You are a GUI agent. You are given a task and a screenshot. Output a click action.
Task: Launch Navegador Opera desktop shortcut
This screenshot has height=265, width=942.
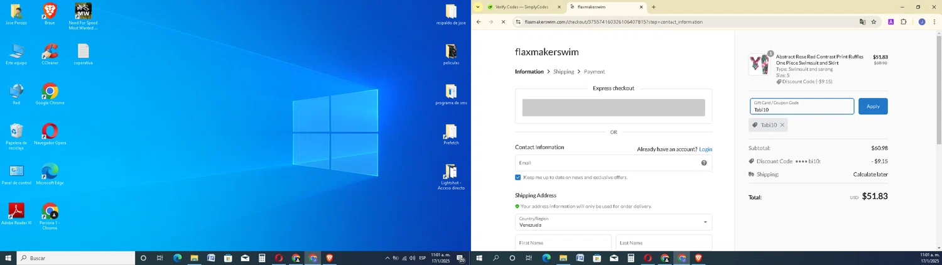[50, 134]
